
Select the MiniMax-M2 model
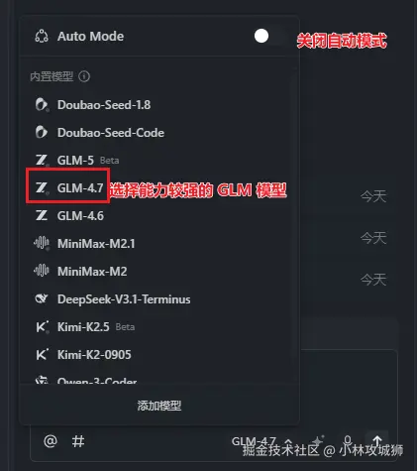(159, 272)
